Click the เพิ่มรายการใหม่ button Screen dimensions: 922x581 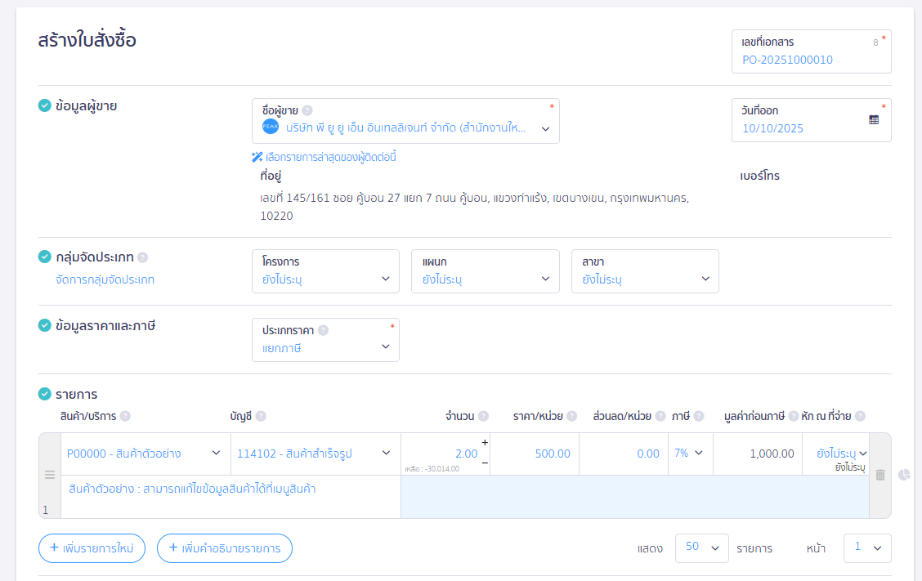(92, 548)
